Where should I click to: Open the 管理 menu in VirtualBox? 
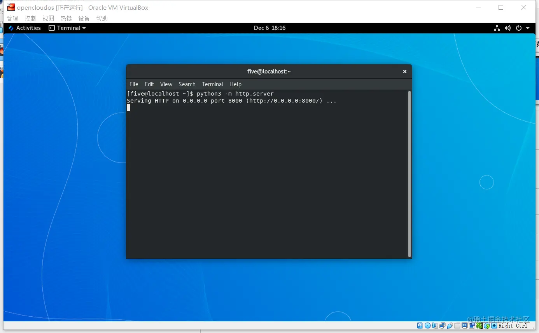(12, 18)
